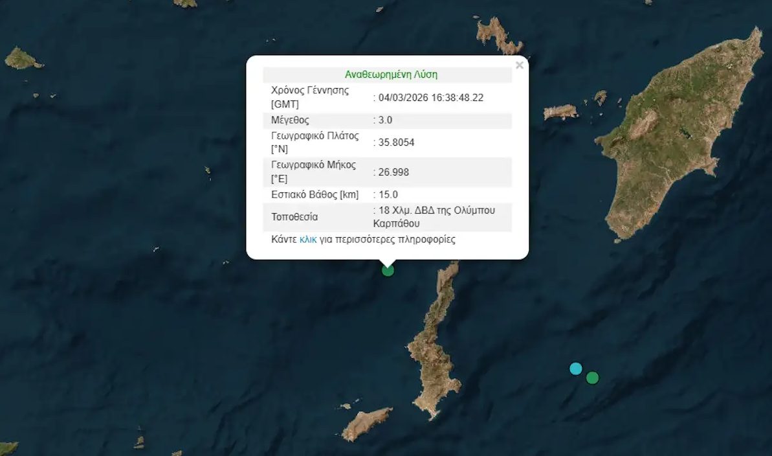Close the earthquake info popup
The image size is (772, 456).
pos(519,65)
